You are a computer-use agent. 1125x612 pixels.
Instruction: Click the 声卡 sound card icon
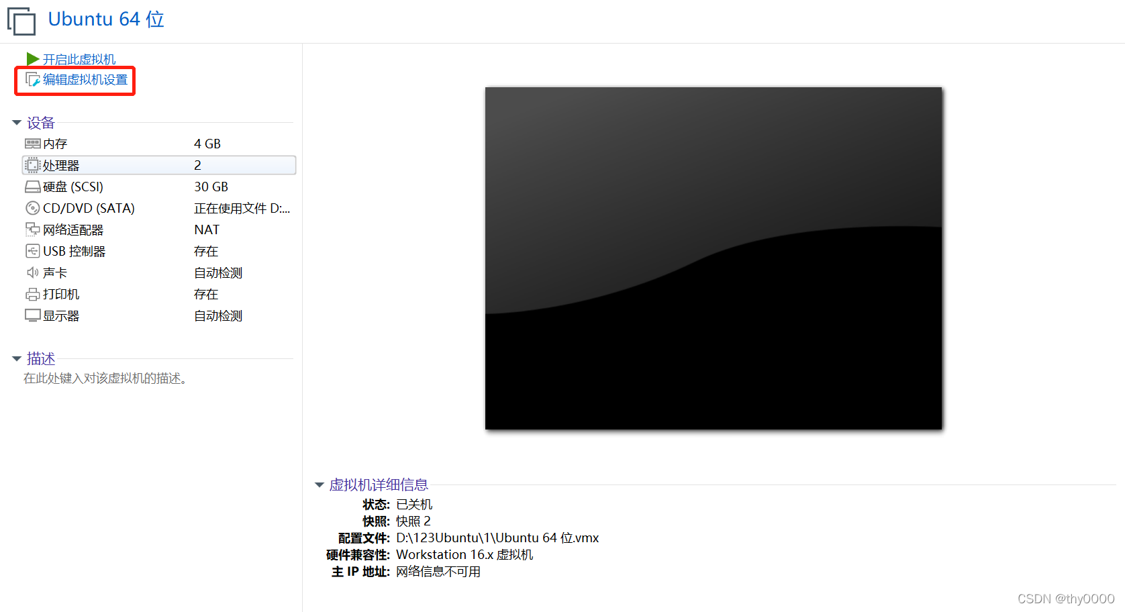(32, 272)
